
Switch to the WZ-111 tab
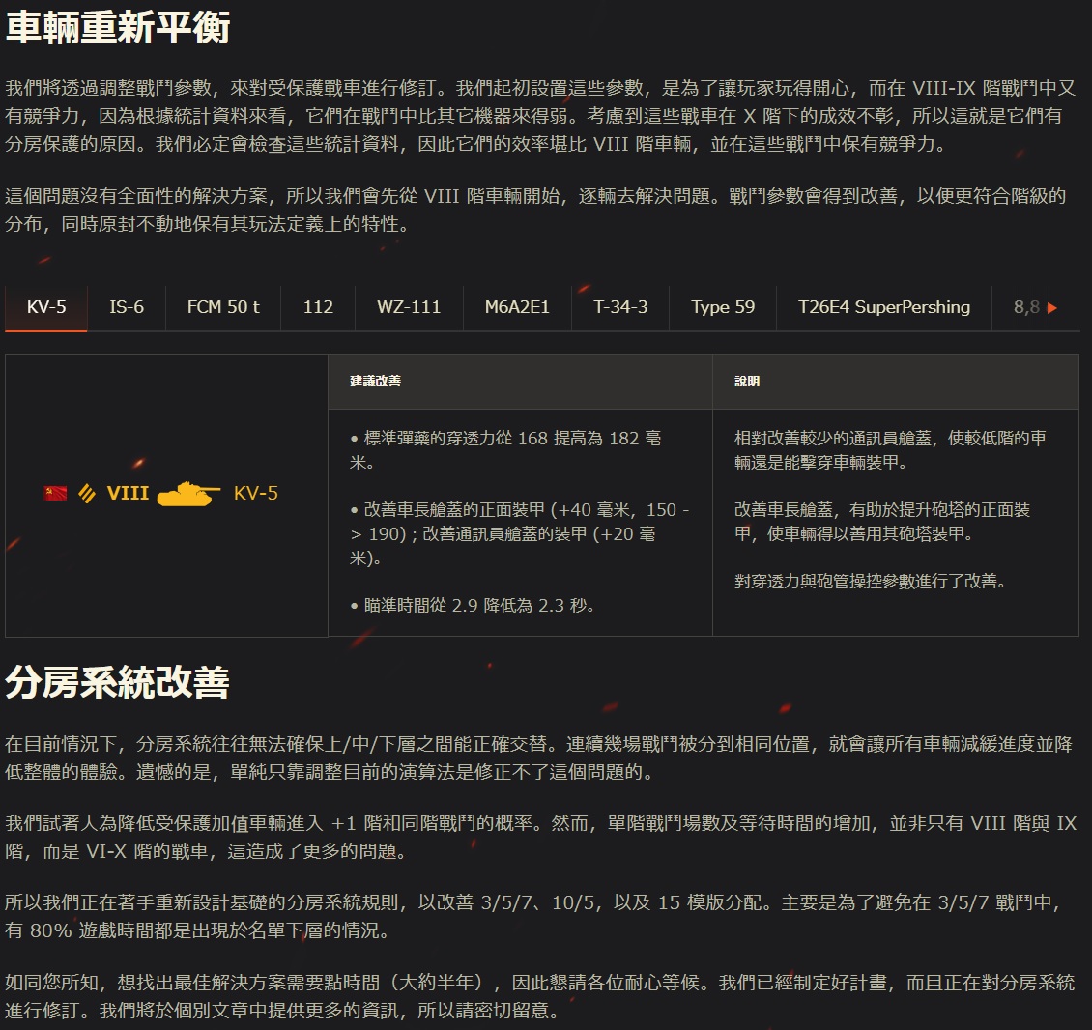click(409, 307)
